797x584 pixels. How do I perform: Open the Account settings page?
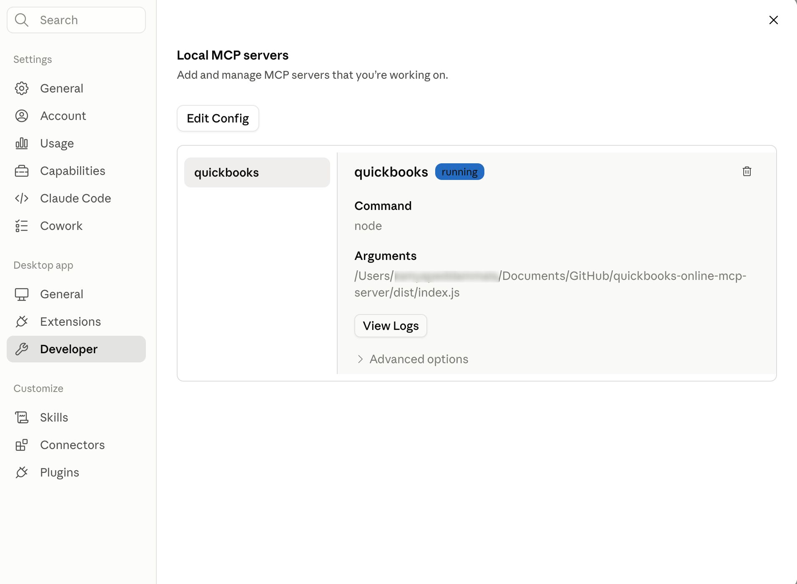pyautogui.click(x=76, y=116)
